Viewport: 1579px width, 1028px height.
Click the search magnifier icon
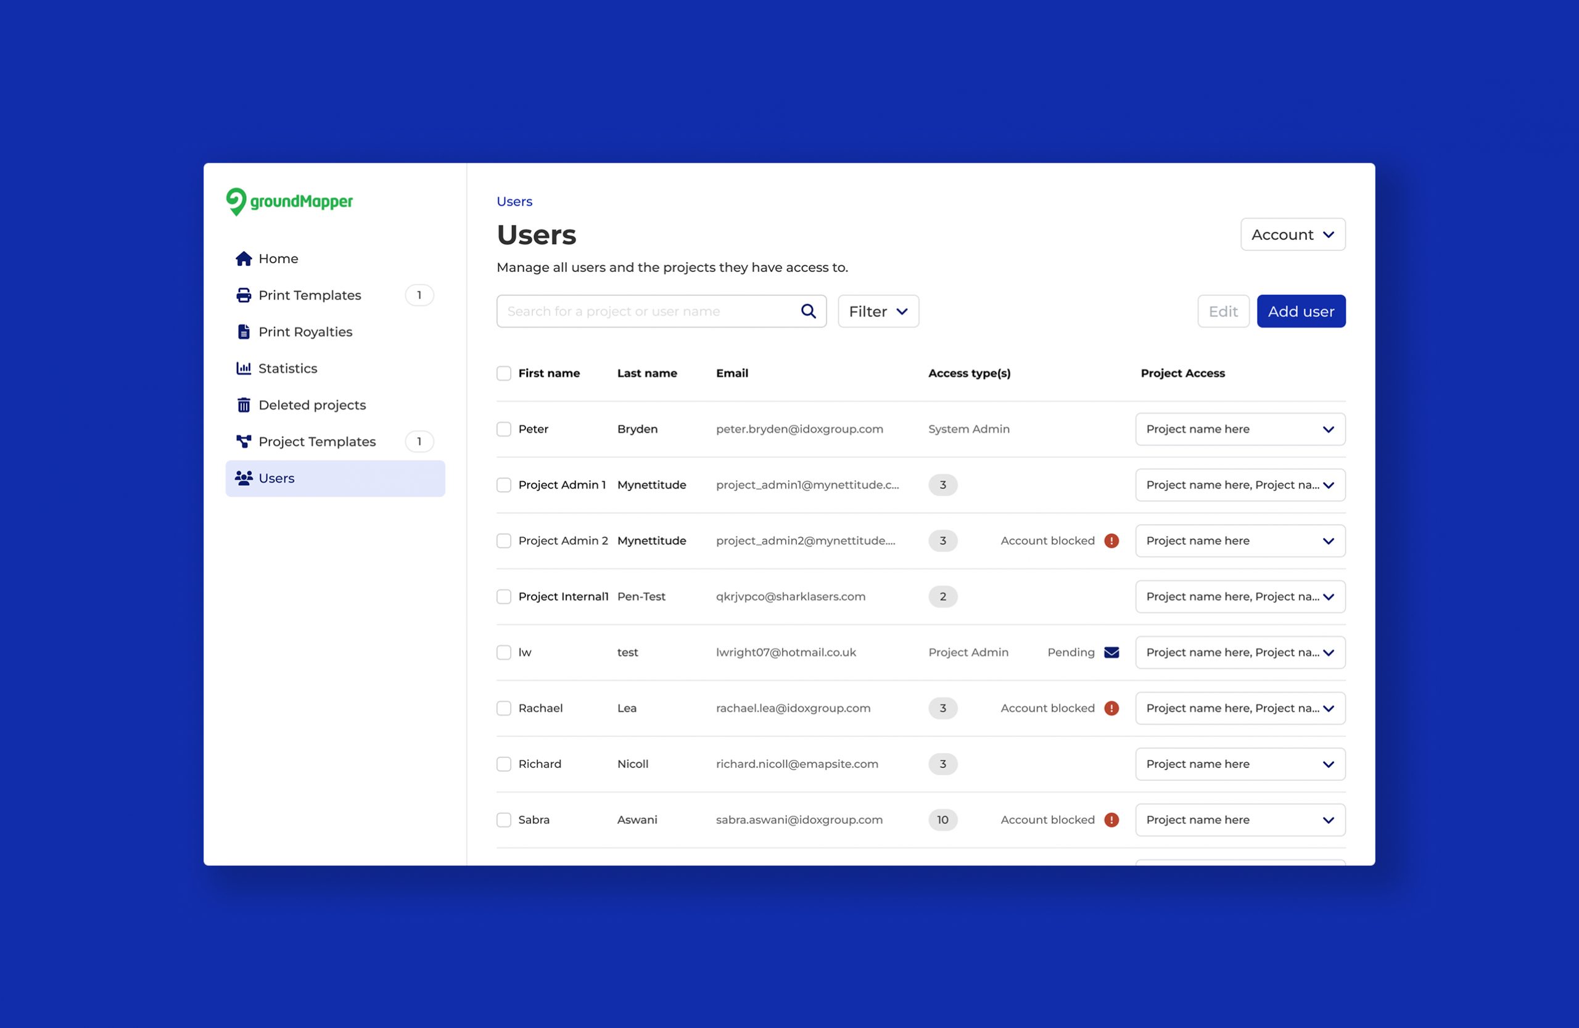pyautogui.click(x=807, y=311)
